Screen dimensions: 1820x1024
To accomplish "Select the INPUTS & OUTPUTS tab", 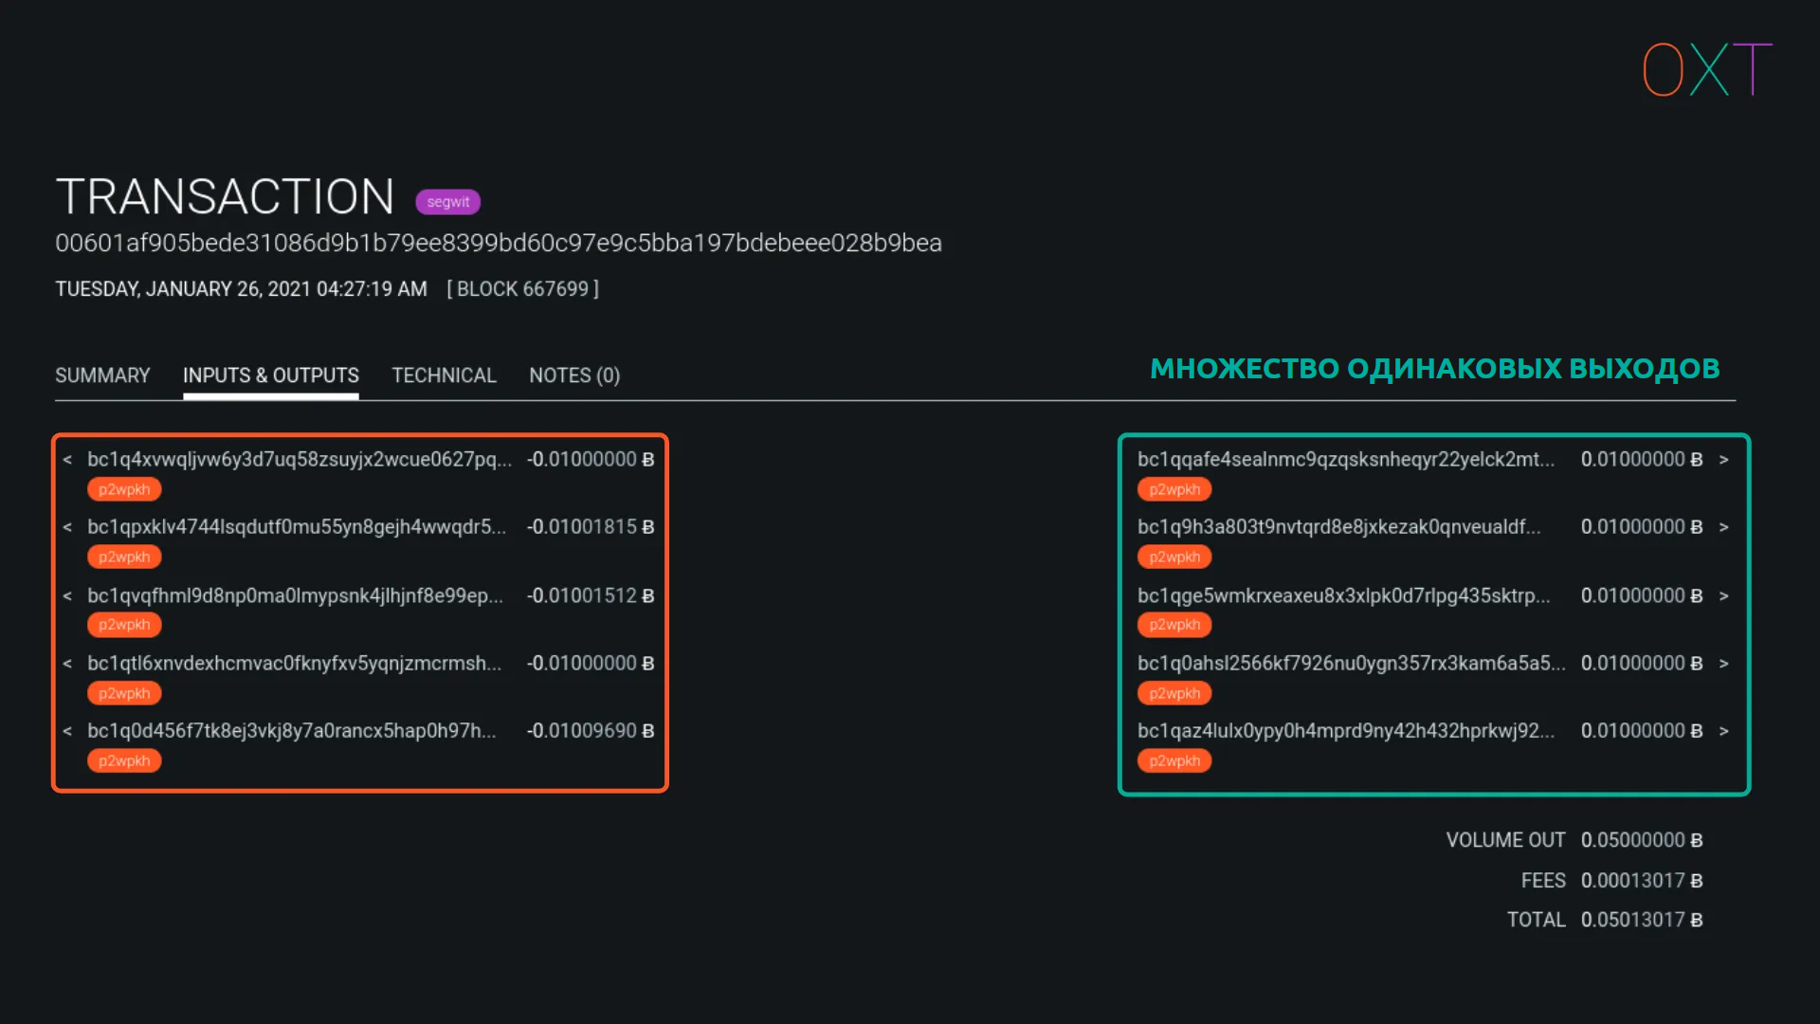I will 270,375.
